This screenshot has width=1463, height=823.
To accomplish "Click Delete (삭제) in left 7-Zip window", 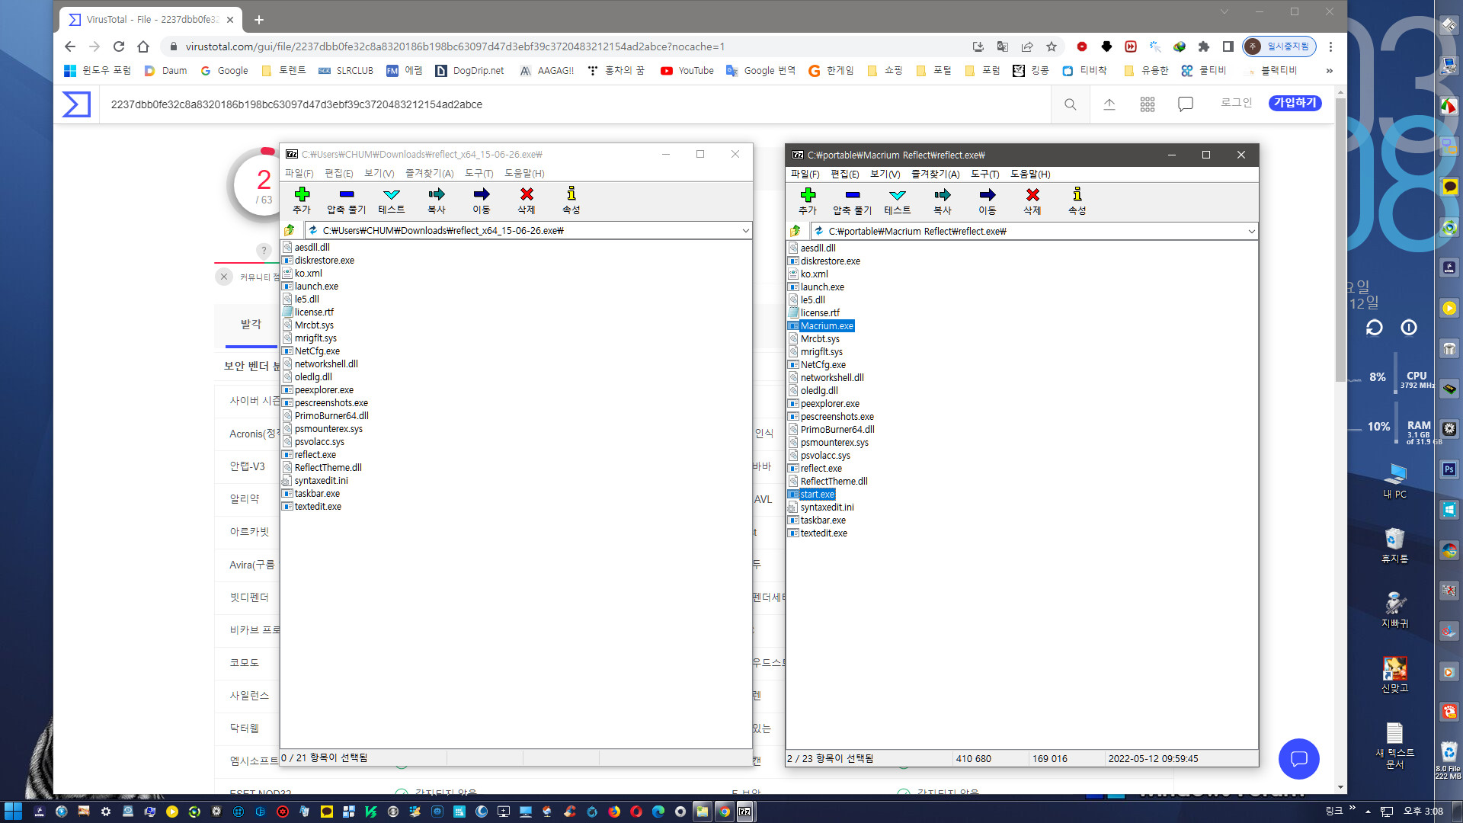I will tap(527, 200).
